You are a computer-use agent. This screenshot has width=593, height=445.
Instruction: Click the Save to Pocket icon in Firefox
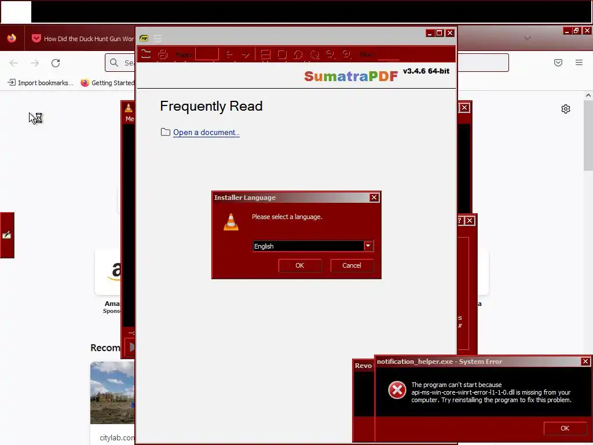click(x=558, y=63)
